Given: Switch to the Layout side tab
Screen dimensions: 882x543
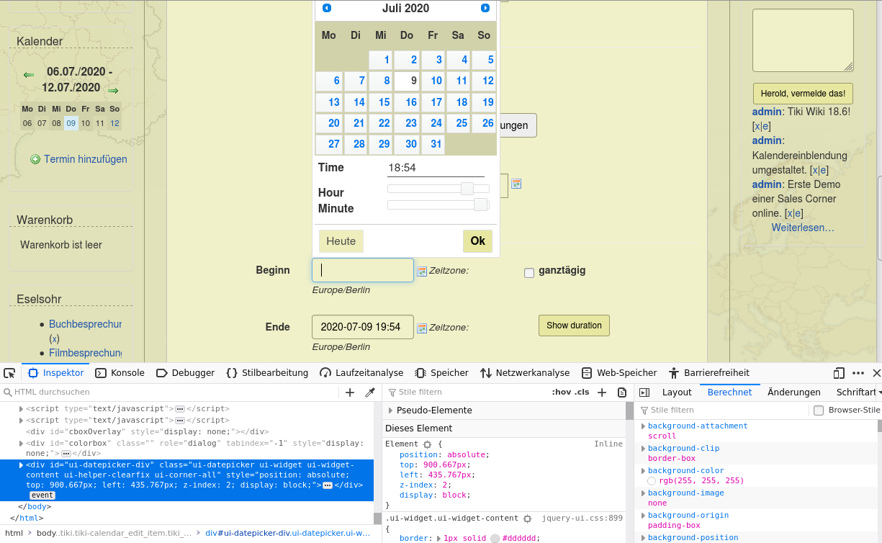Looking at the screenshot, I should point(677,392).
